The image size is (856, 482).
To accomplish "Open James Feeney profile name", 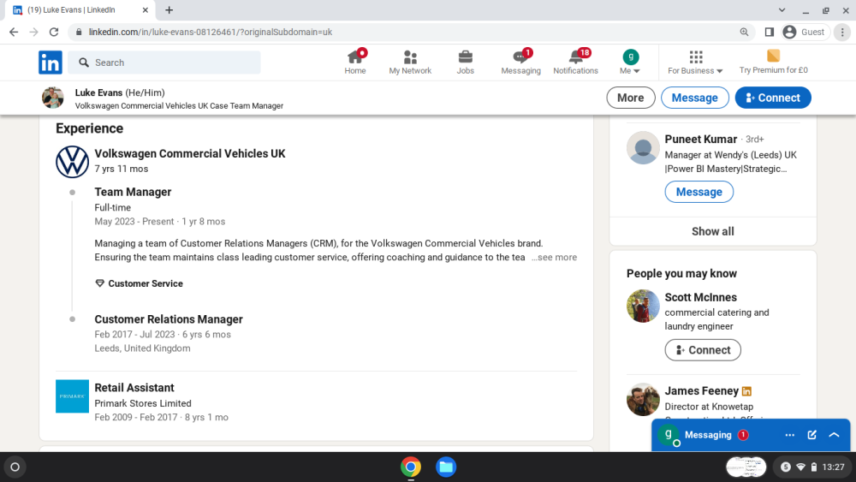I will 702,391.
